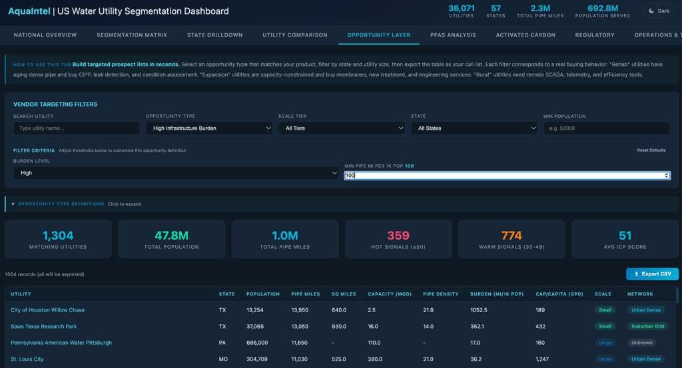Click the Hot Signals 359 card
This screenshot has width=682, height=368.
(x=398, y=239)
